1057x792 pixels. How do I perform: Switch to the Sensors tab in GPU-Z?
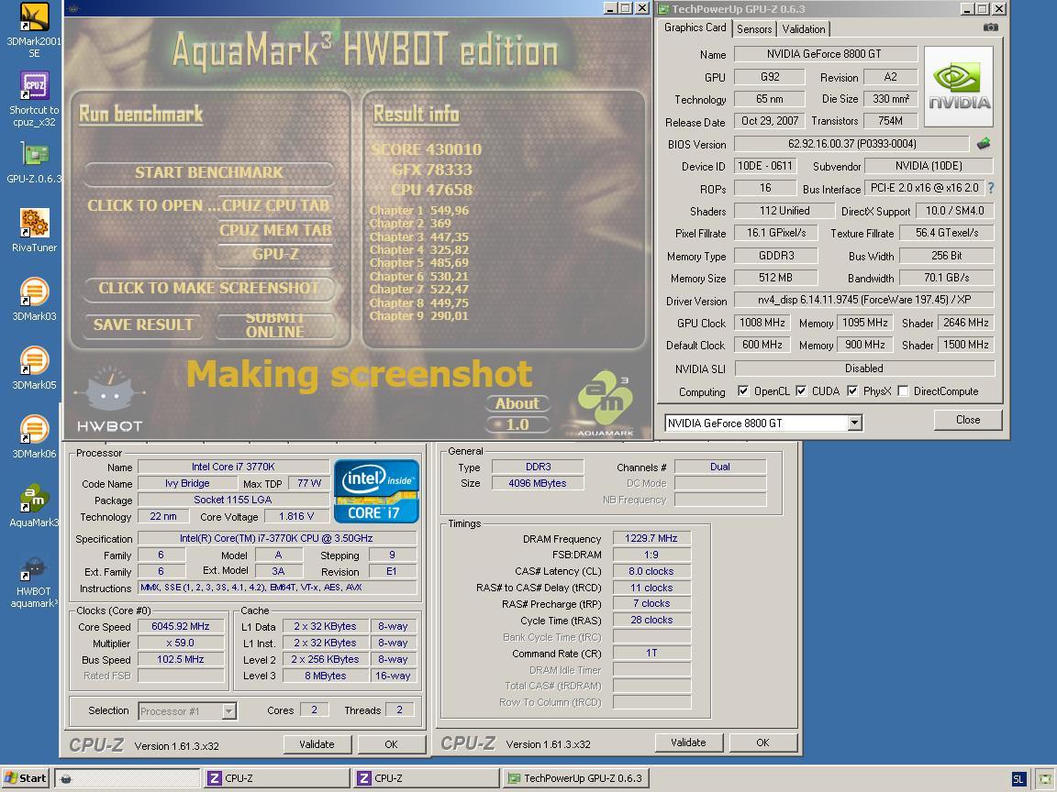(x=754, y=29)
